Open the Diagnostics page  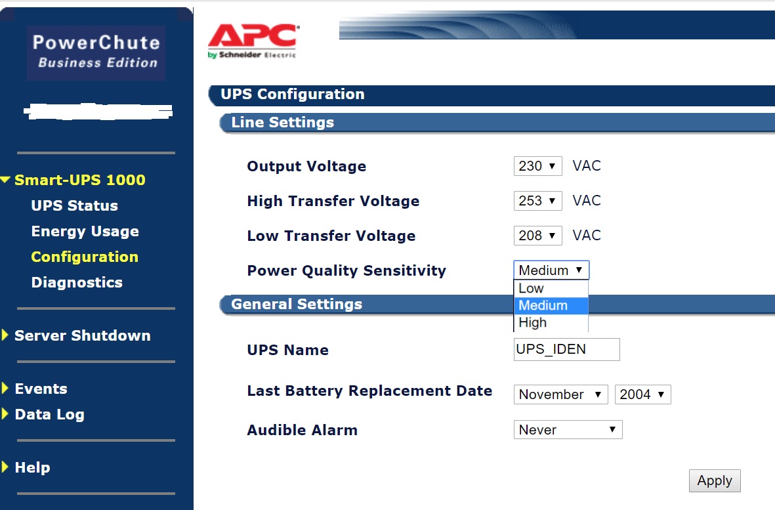pyautogui.click(x=77, y=282)
